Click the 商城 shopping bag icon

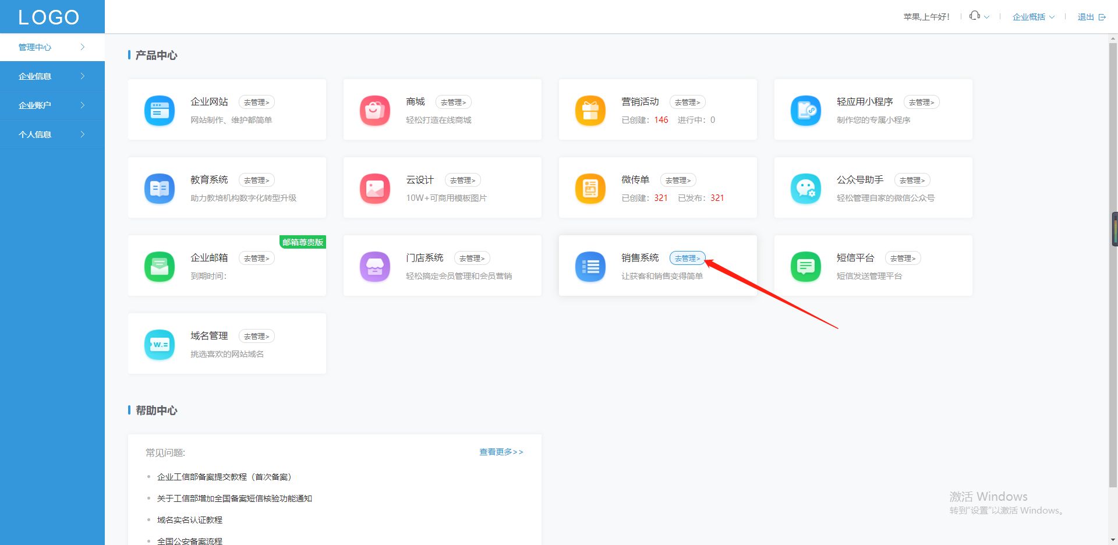click(375, 110)
